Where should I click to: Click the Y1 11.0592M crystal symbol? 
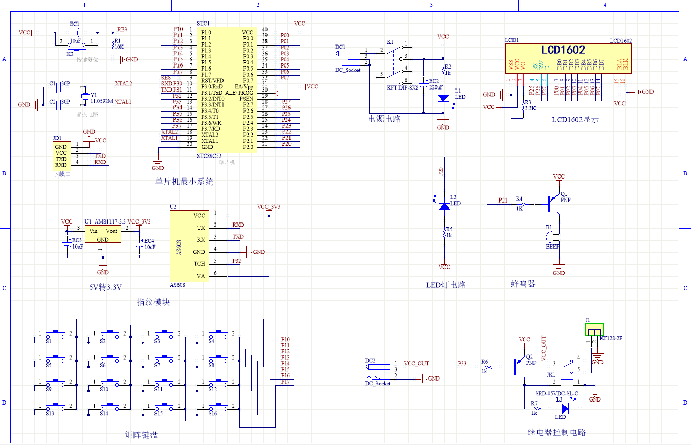click(x=85, y=96)
